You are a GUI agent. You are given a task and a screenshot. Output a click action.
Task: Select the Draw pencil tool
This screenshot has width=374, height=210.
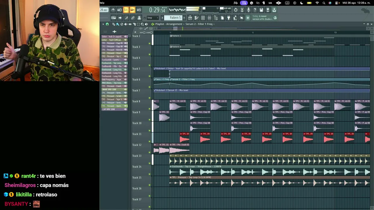pyautogui.click(x=114, y=24)
